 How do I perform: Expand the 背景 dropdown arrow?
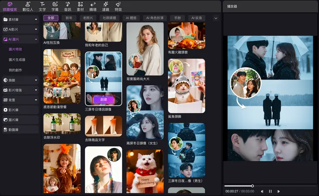click(x=36, y=100)
